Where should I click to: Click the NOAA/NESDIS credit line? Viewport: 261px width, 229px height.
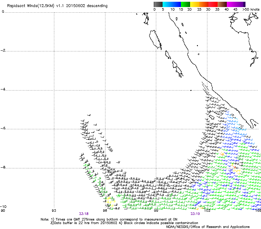(x=208, y=227)
